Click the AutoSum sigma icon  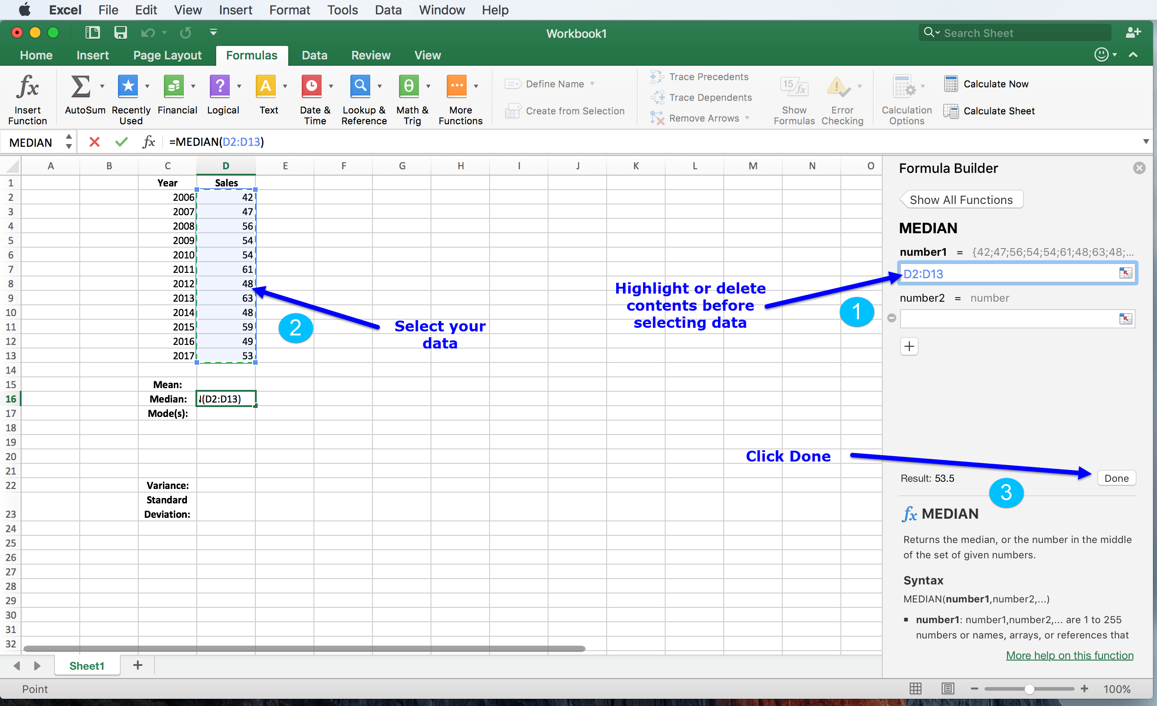80,87
